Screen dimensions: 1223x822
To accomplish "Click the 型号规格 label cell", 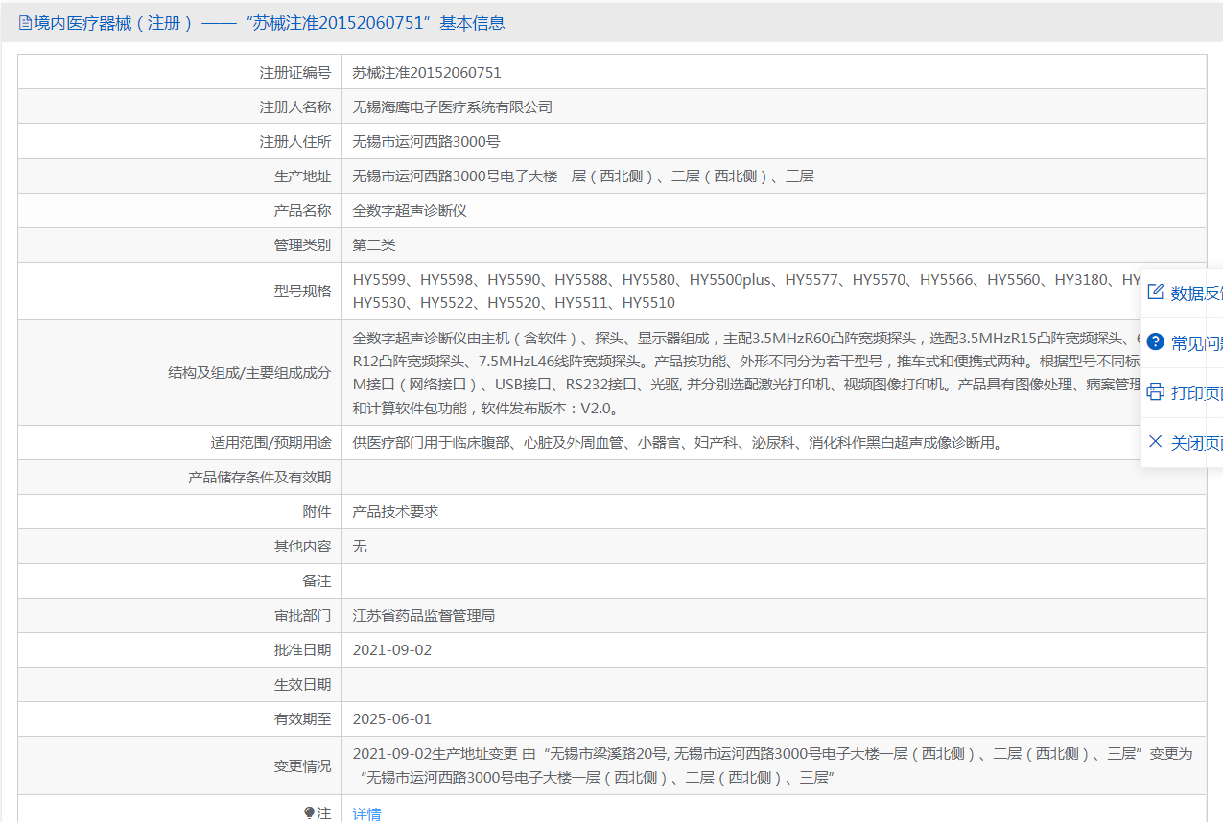I will click(180, 291).
